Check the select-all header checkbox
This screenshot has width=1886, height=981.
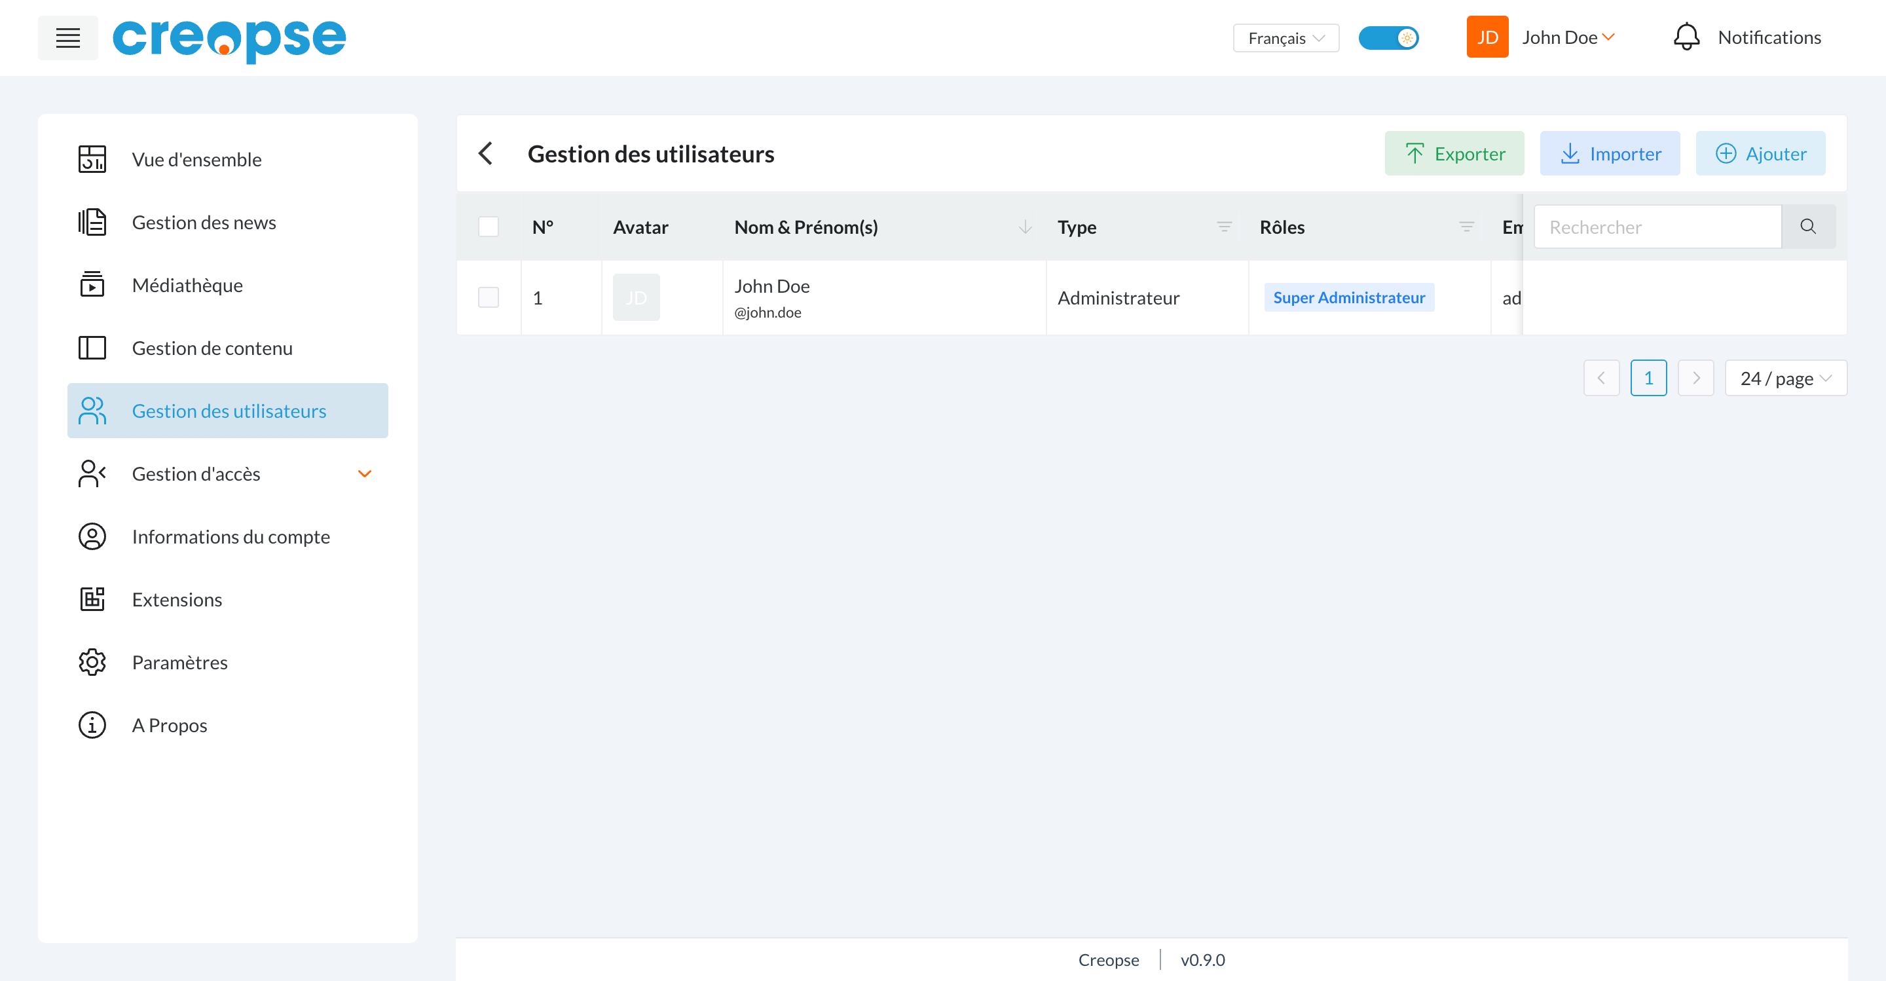(489, 227)
